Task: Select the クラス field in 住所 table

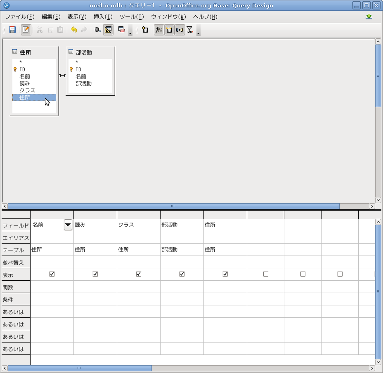Action: tap(27, 90)
